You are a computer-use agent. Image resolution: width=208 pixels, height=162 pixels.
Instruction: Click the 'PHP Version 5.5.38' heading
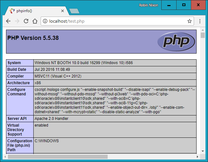click(33, 38)
